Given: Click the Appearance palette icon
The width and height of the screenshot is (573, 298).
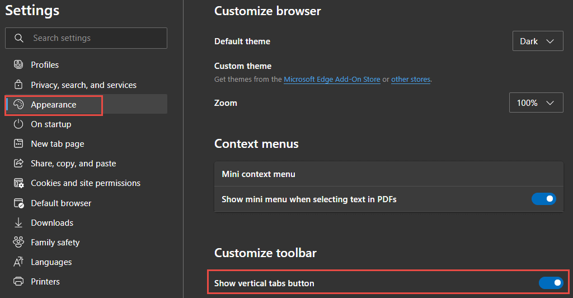Looking at the screenshot, I should click(18, 105).
